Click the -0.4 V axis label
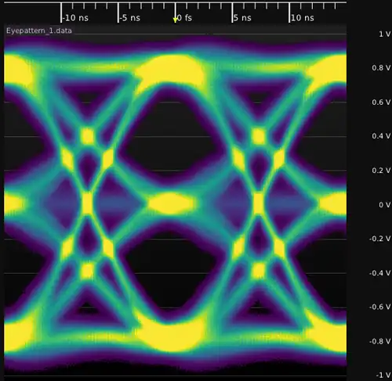The height and width of the screenshot is (381, 392). coord(380,273)
